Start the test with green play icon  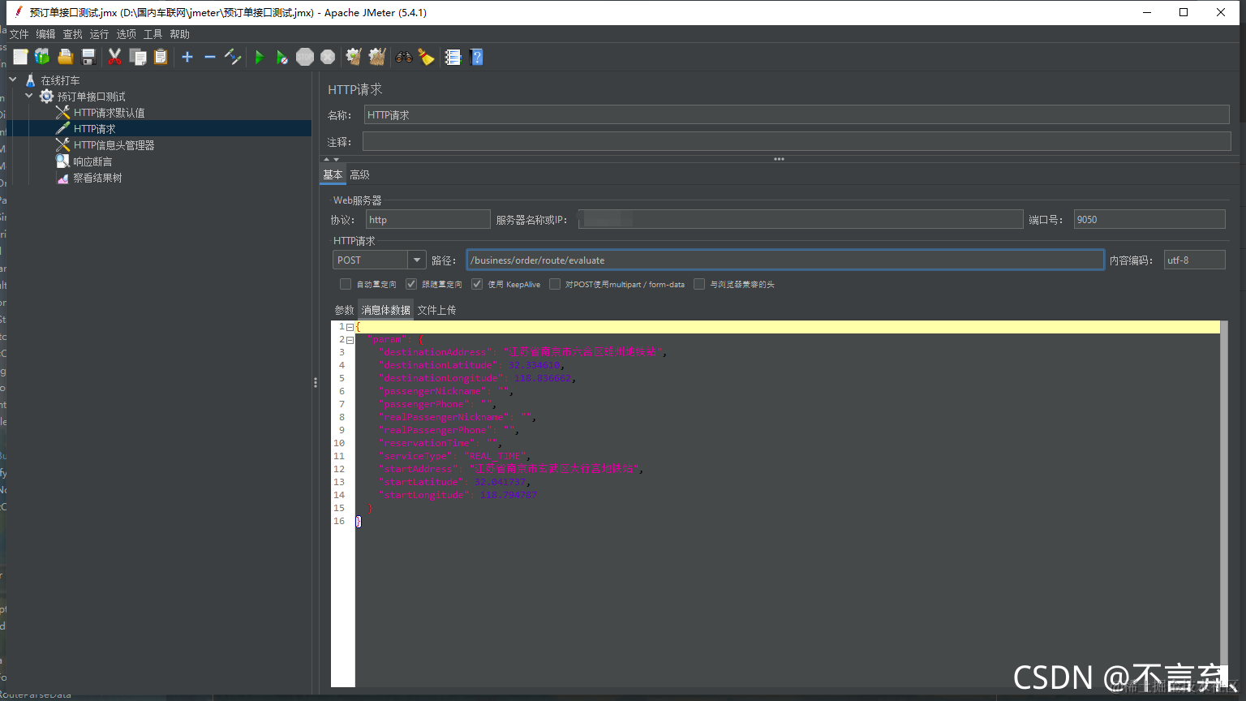point(260,57)
